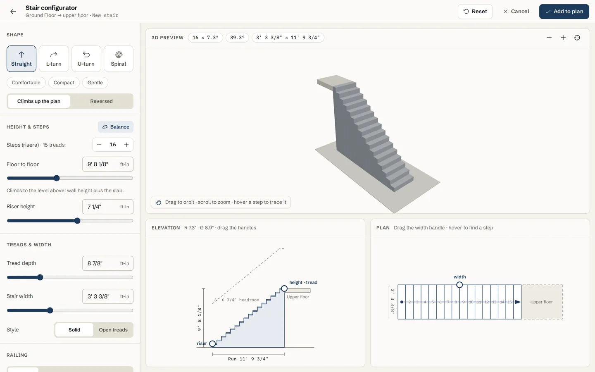This screenshot has height=372, width=595.
Task: Click the Tread depth slider handle
Action: (x=40, y=277)
